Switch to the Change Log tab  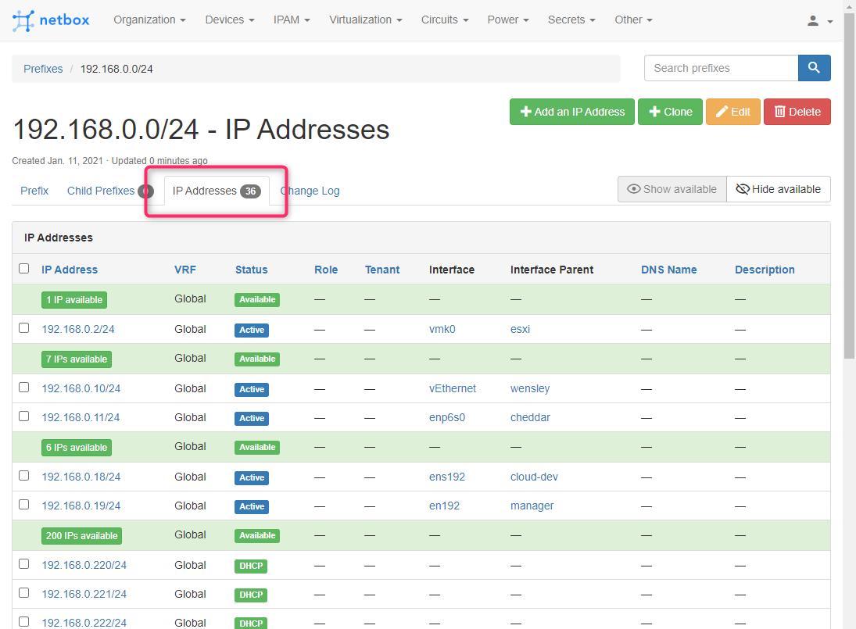310,190
